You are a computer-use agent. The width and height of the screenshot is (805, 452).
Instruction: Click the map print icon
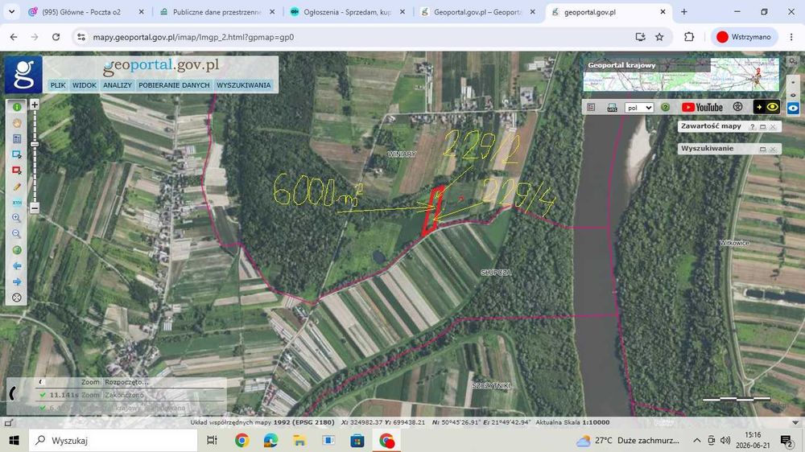point(612,107)
